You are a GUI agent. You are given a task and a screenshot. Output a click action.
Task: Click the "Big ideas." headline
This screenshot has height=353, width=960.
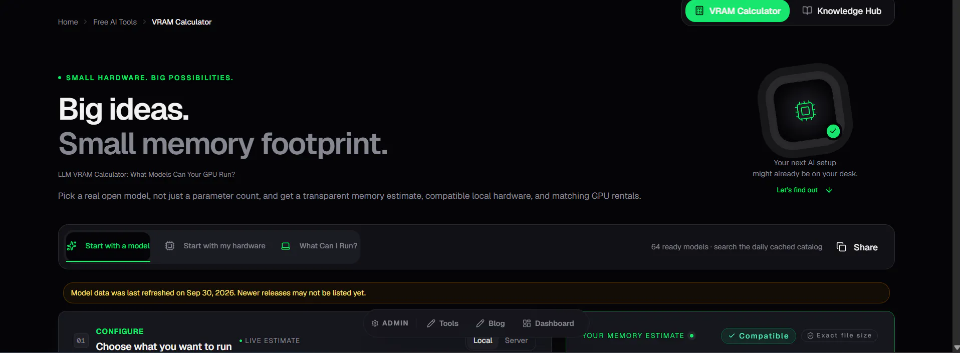tap(124, 109)
